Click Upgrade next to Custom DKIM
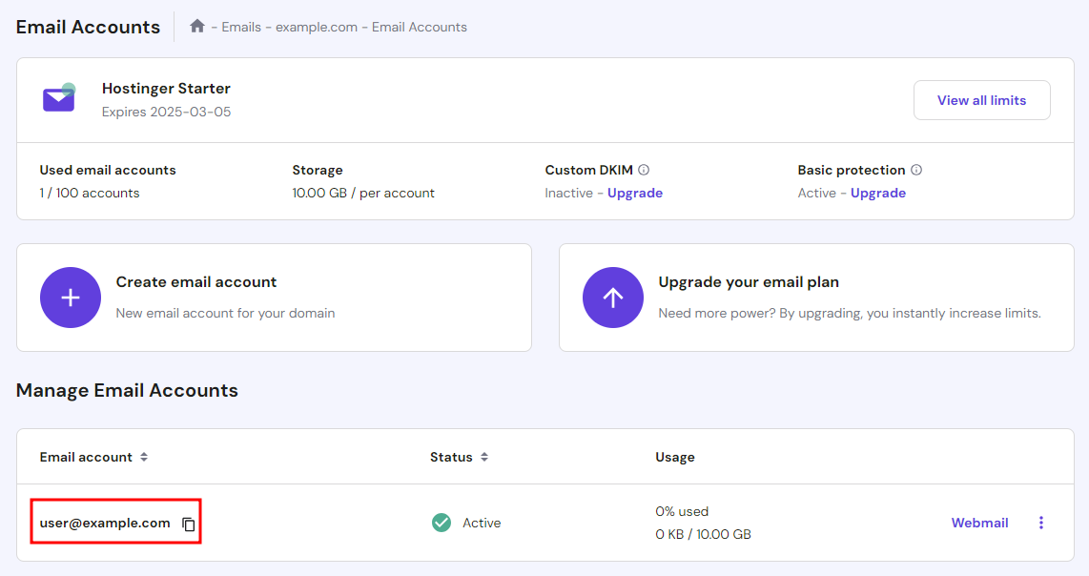The width and height of the screenshot is (1089, 576). click(x=634, y=193)
